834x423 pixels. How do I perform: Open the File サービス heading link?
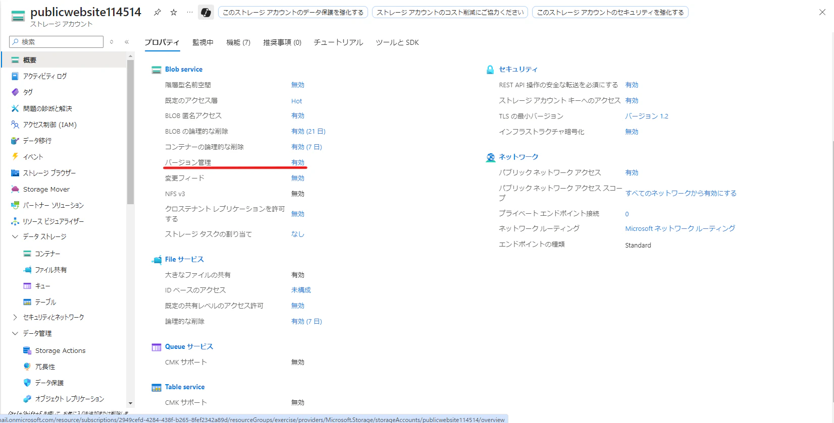click(x=184, y=259)
